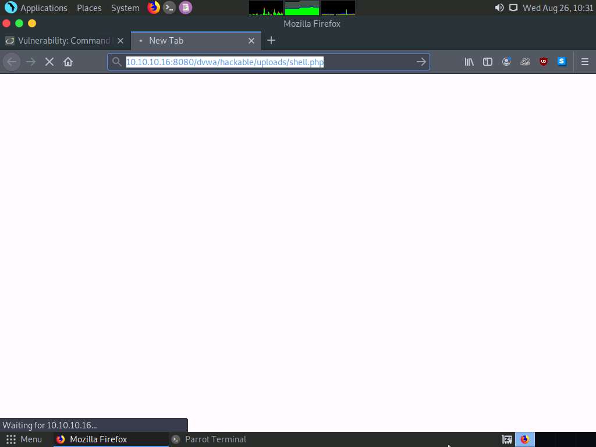This screenshot has height=447, width=596.
Task: Stop loading the current page
Action: pyautogui.click(x=49, y=61)
